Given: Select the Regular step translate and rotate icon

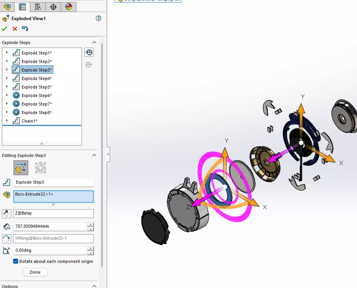Looking at the screenshot, I should [21, 167].
